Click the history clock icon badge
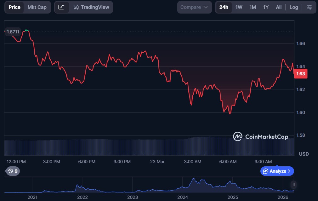The height and width of the screenshot is (201, 318). click(x=13, y=171)
